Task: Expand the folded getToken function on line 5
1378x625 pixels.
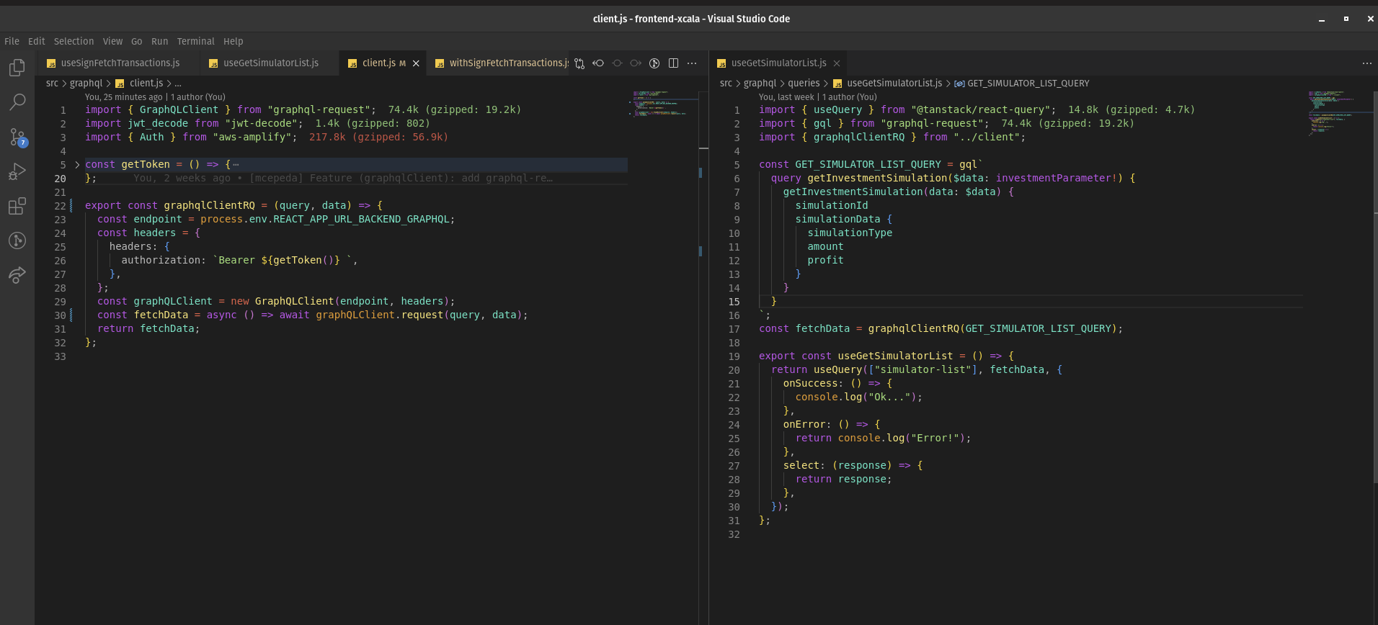Action: pos(77,165)
